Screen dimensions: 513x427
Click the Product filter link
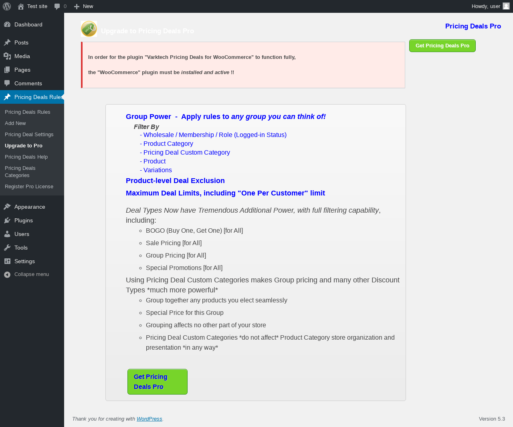(154, 161)
